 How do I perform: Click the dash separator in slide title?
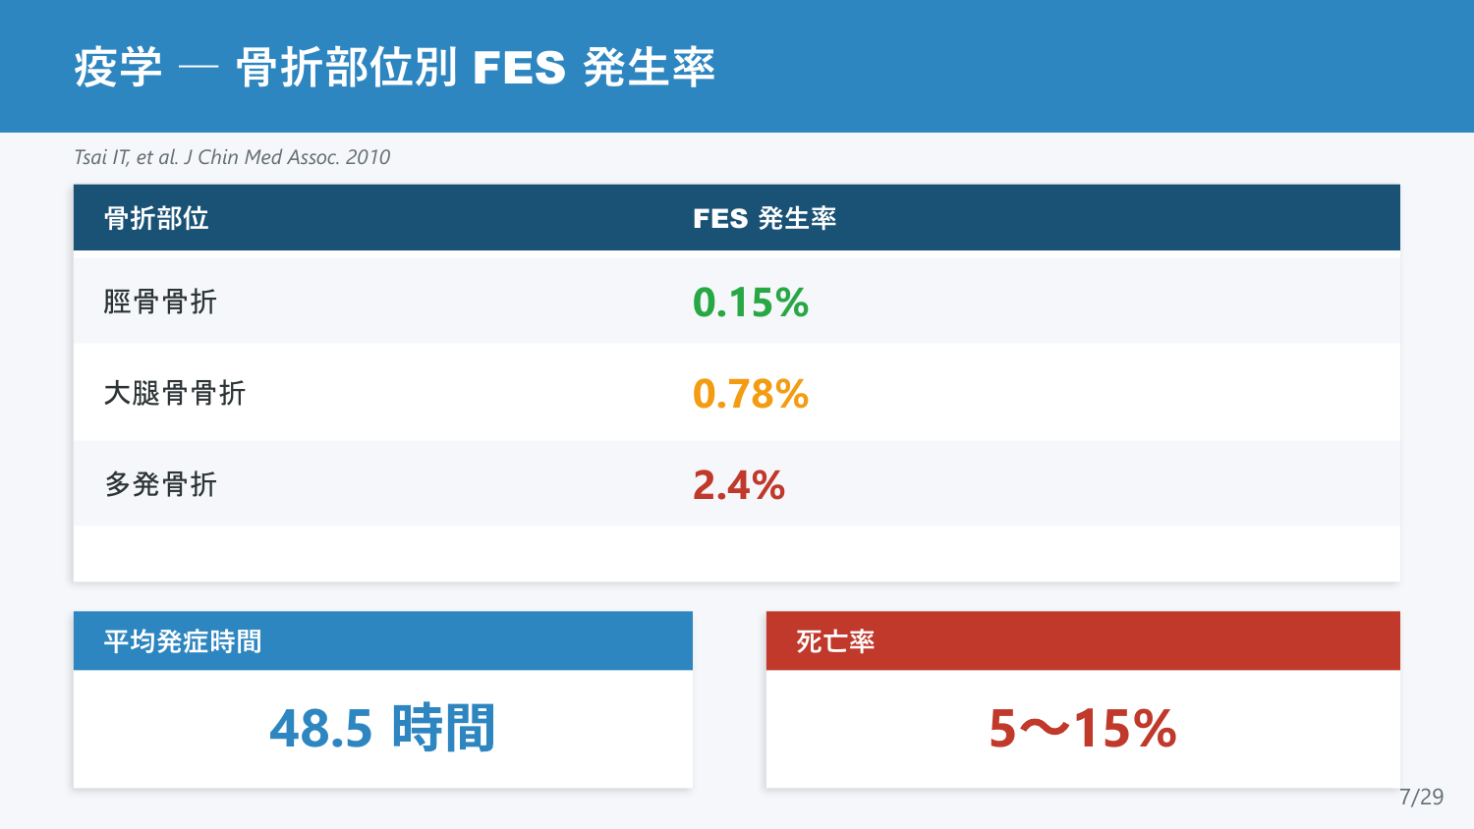(x=198, y=69)
